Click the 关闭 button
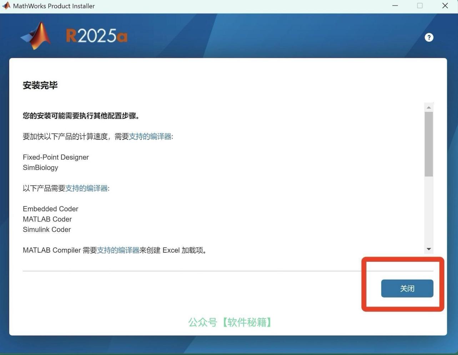 (x=407, y=288)
